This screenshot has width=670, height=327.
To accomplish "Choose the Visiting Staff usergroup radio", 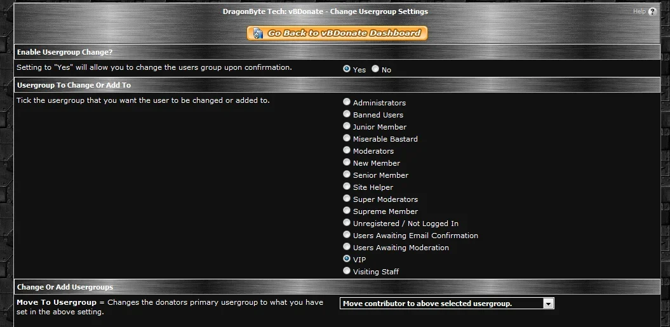I will click(x=347, y=270).
